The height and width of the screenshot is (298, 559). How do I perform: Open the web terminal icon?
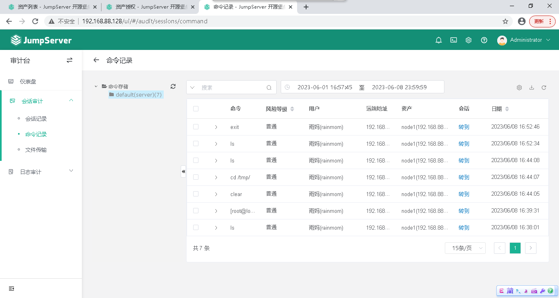click(x=453, y=40)
